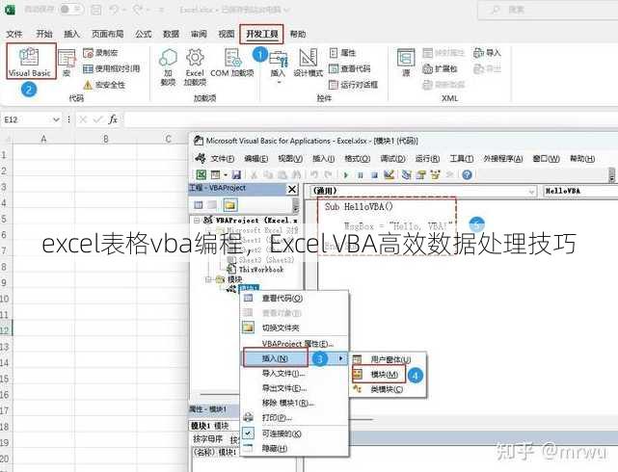The height and width of the screenshot is (472, 618).
Task: Click 导入 in the XML group
Action: click(x=487, y=52)
